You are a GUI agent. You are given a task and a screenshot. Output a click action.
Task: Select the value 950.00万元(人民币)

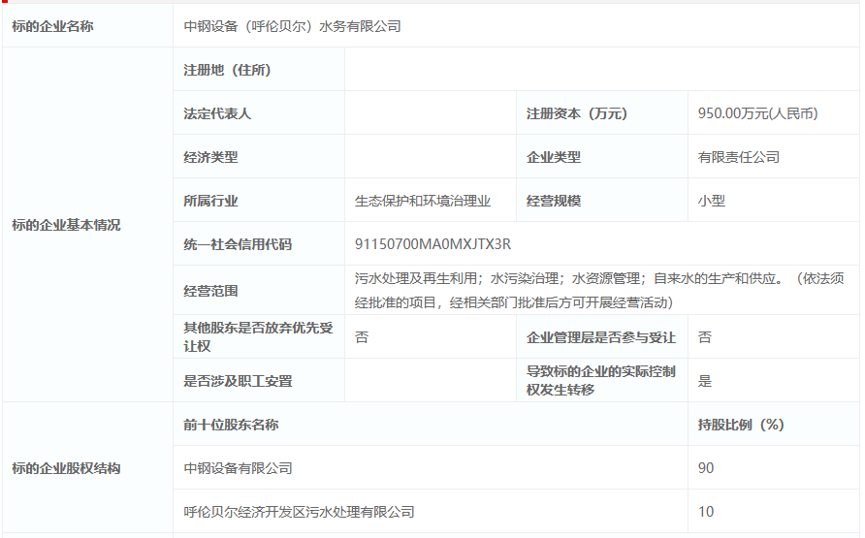(758, 113)
